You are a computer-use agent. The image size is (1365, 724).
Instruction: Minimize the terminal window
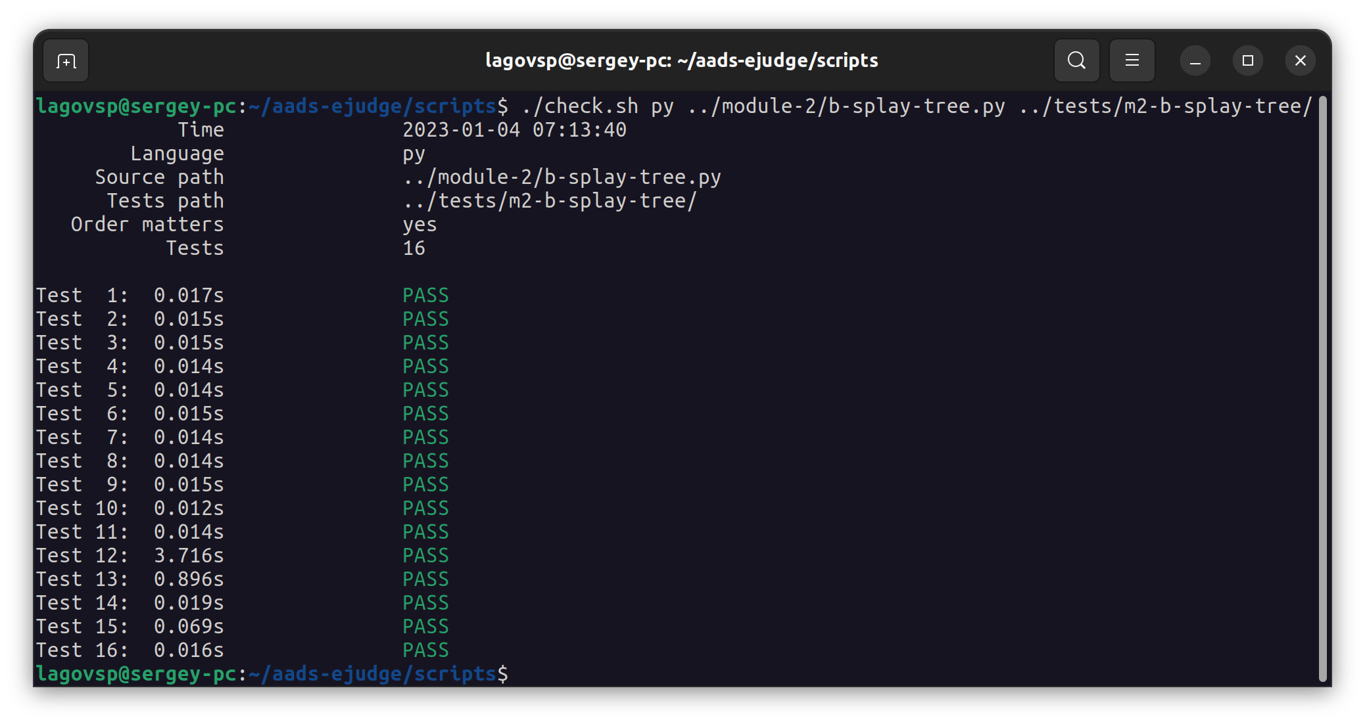click(x=1195, y=61)
